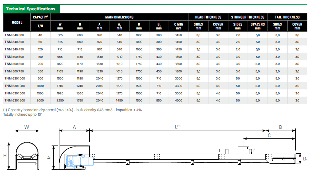Image resolution: width=312 pixels, height=181 pixels.
Task: Select the HEAD THICKNESS header cell
Action: [208, 17]
